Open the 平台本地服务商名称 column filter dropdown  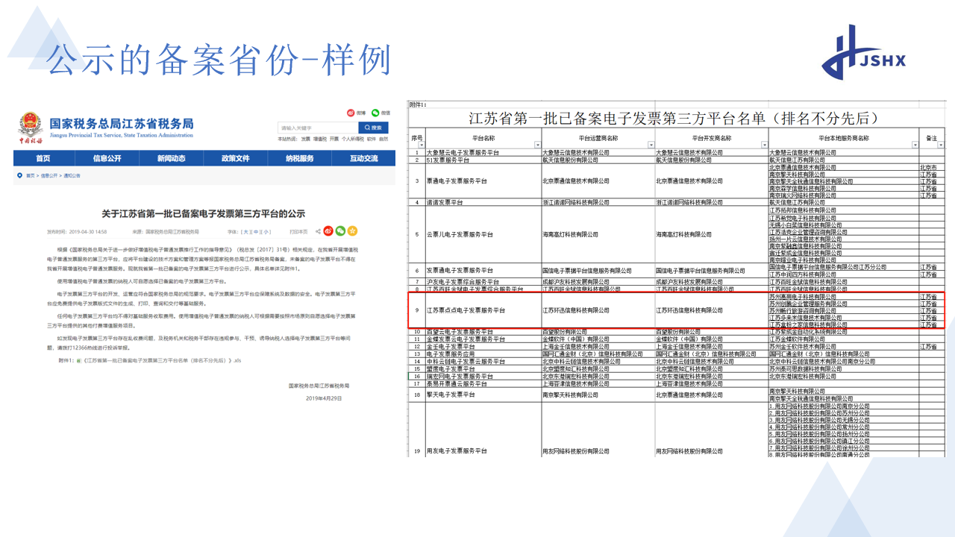point(915,145)
